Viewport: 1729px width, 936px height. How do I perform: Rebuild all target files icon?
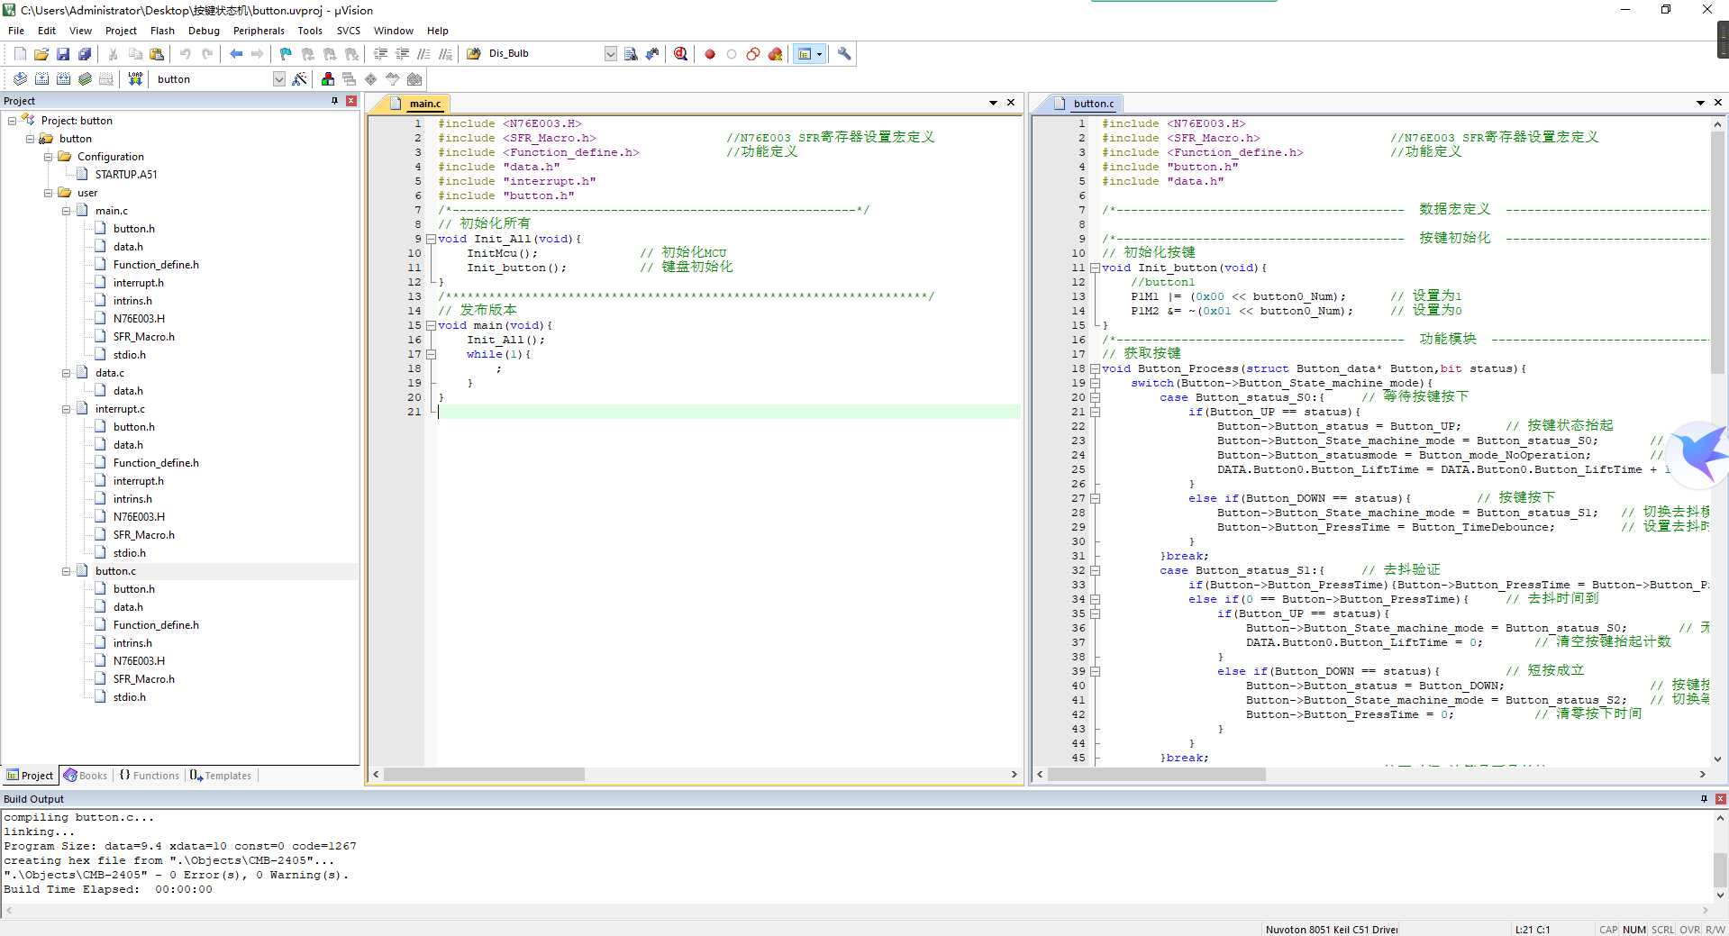[x=63, y=79]
